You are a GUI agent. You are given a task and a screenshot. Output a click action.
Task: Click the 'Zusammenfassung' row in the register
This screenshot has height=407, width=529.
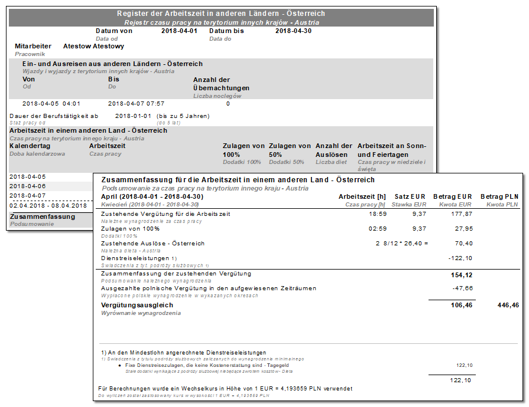click(43, 216)
